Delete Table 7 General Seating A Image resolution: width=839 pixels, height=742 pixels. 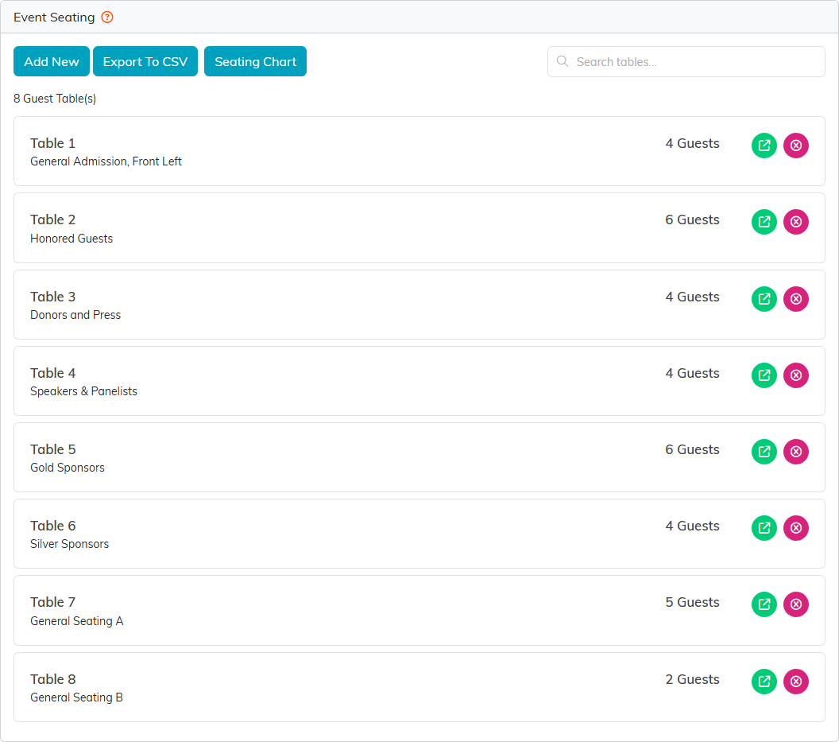pos(795,604)
